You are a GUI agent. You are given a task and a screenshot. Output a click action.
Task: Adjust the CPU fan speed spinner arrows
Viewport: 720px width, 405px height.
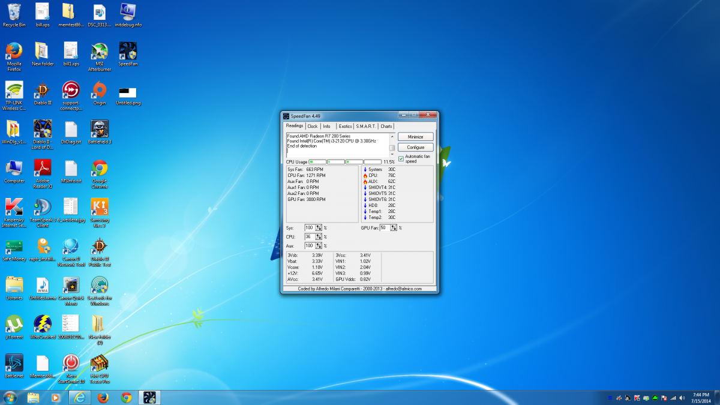point(319,237)
